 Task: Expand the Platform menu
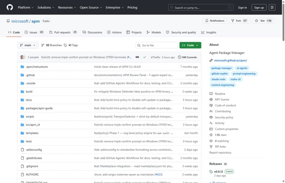coord(26,7)
